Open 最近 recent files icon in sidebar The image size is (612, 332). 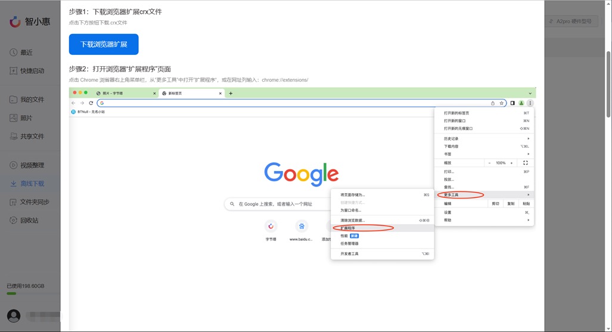(14, 52)
